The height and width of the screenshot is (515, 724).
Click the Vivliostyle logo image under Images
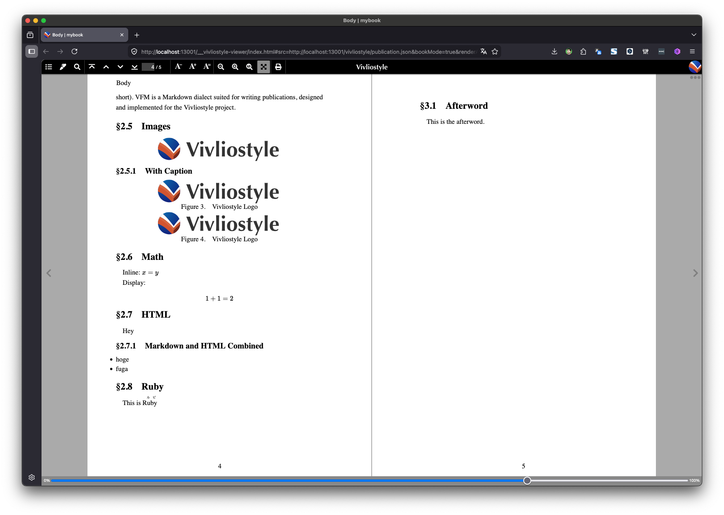pyautogui.click(x=219, y=149)
